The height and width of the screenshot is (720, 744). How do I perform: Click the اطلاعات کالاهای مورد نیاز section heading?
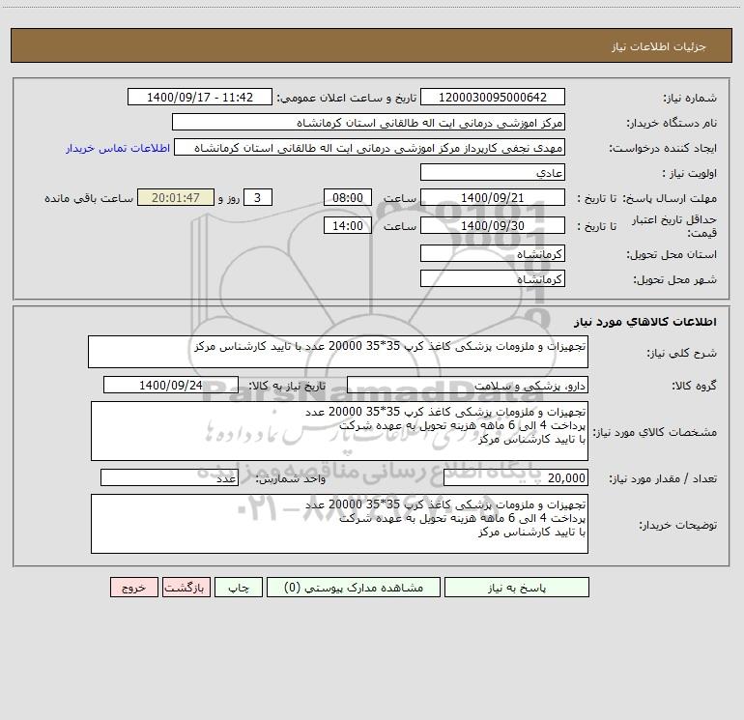[x=645, y=322]
